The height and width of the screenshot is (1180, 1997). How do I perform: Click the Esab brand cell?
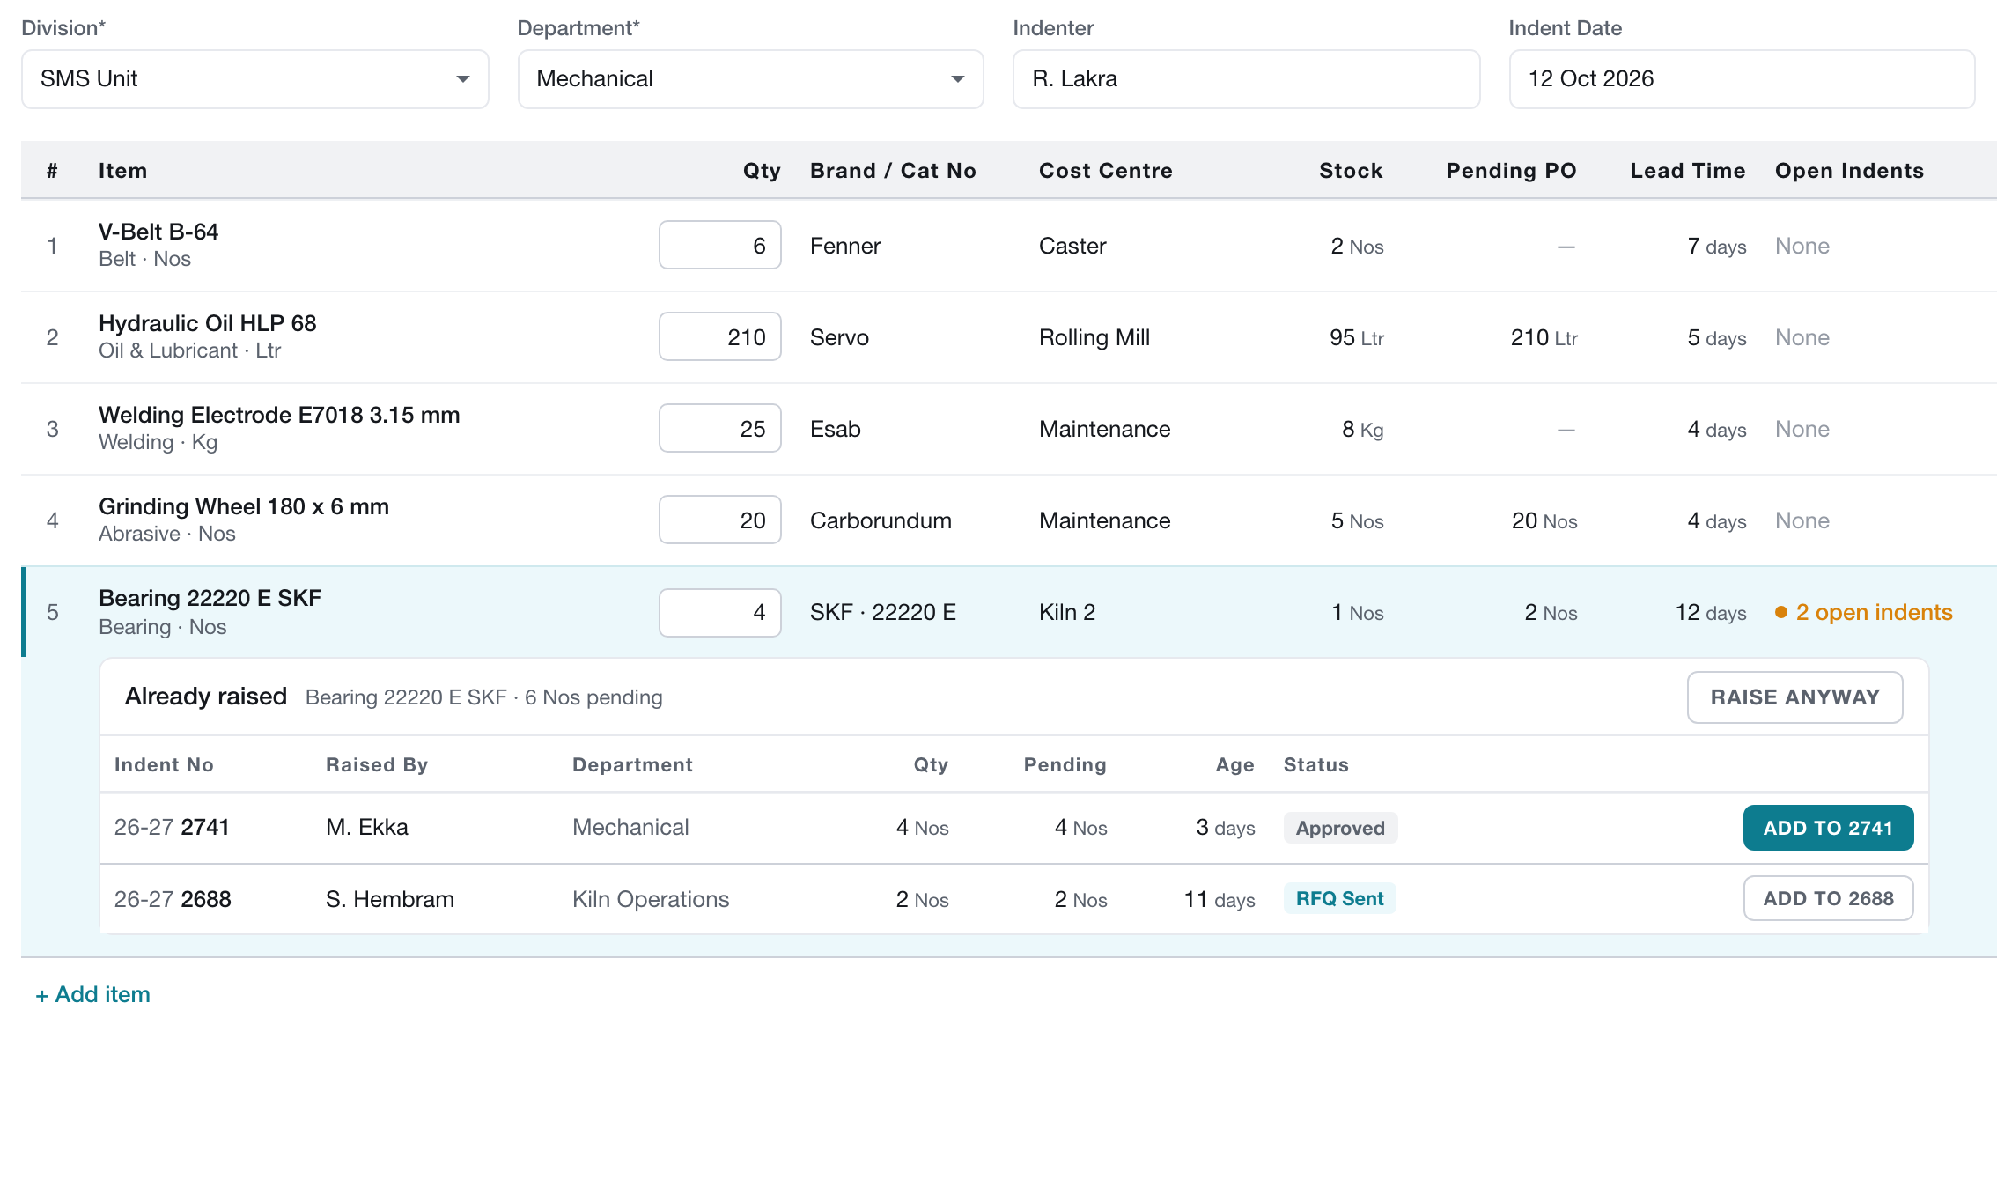click(836, 429)
